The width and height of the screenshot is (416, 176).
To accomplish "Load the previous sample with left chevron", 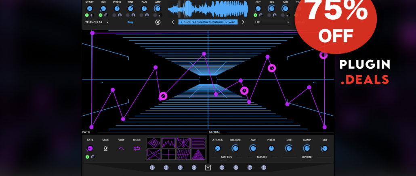I will (x=173, y=22).
